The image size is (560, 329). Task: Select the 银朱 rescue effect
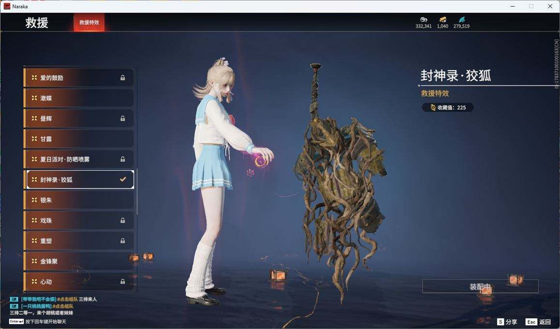point(79,200)
